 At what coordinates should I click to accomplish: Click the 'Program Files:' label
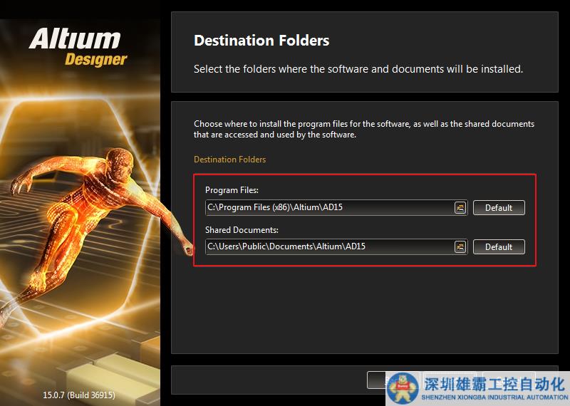[x=232, y=190]
